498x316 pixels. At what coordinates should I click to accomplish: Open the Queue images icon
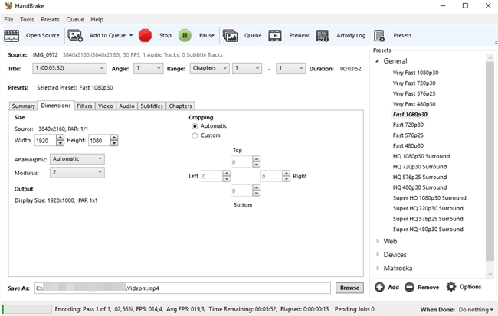(230, 35)
